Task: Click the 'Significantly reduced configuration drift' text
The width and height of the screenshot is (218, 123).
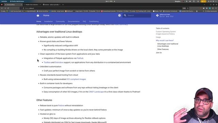Action: 61,45
